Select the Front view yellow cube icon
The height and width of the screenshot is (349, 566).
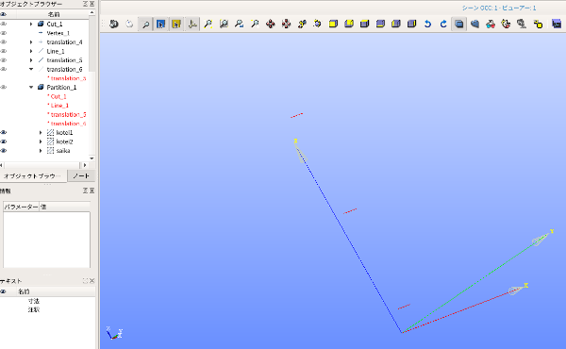tap(333, 25)
